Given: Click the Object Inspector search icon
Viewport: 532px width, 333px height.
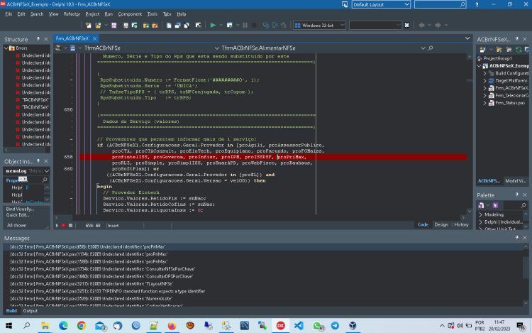Looking at the screenshot, I should click(x=45, y=180).
